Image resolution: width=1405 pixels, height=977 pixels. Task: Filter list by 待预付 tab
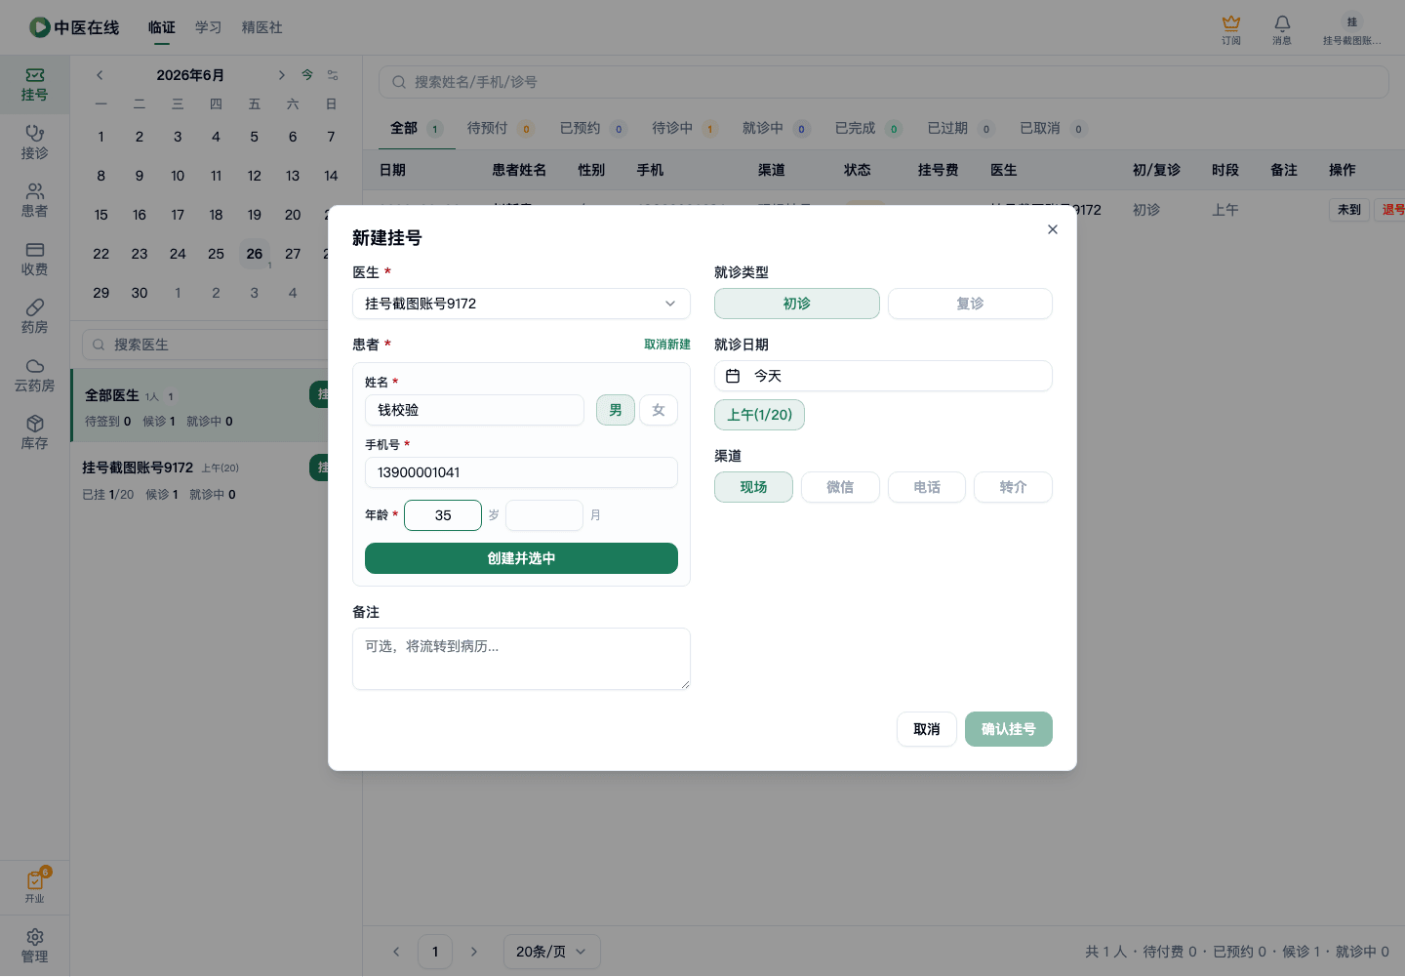click(x=500, y=129)
